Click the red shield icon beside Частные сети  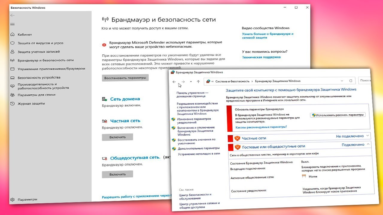[237, 138]
